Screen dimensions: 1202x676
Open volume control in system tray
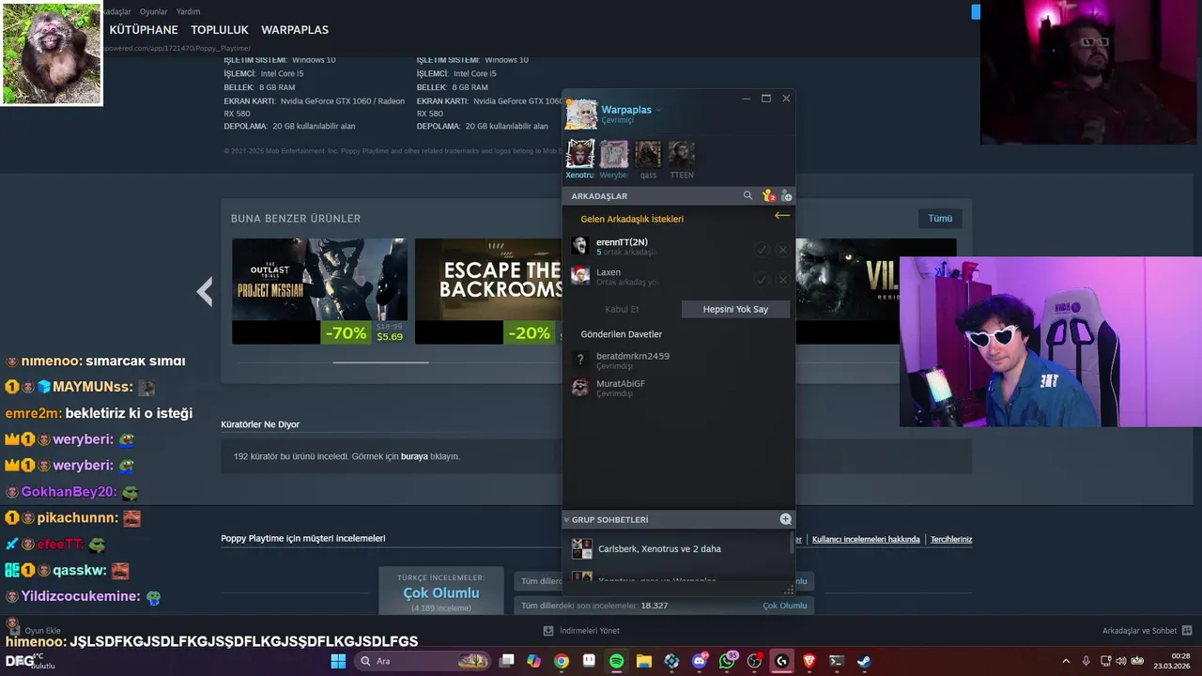coord(1120,661)
